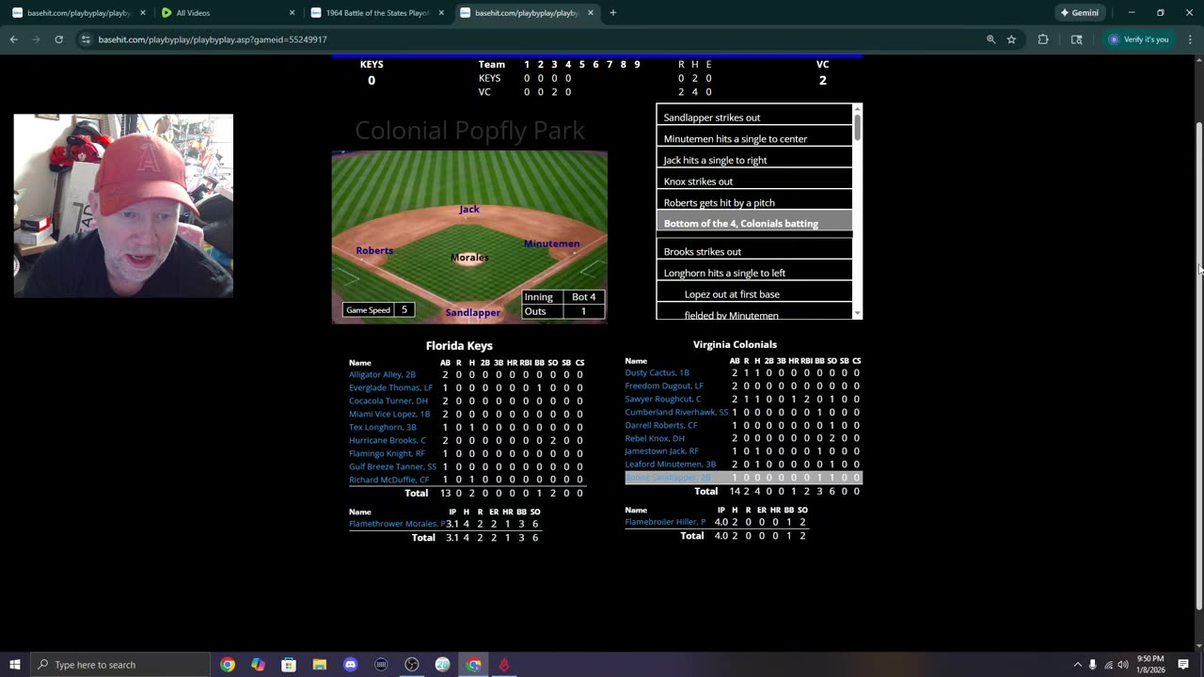This screenshot has height=677, width=1204.
Task: Launch Google Chrome from the taskbar
Action: point(228,665)
